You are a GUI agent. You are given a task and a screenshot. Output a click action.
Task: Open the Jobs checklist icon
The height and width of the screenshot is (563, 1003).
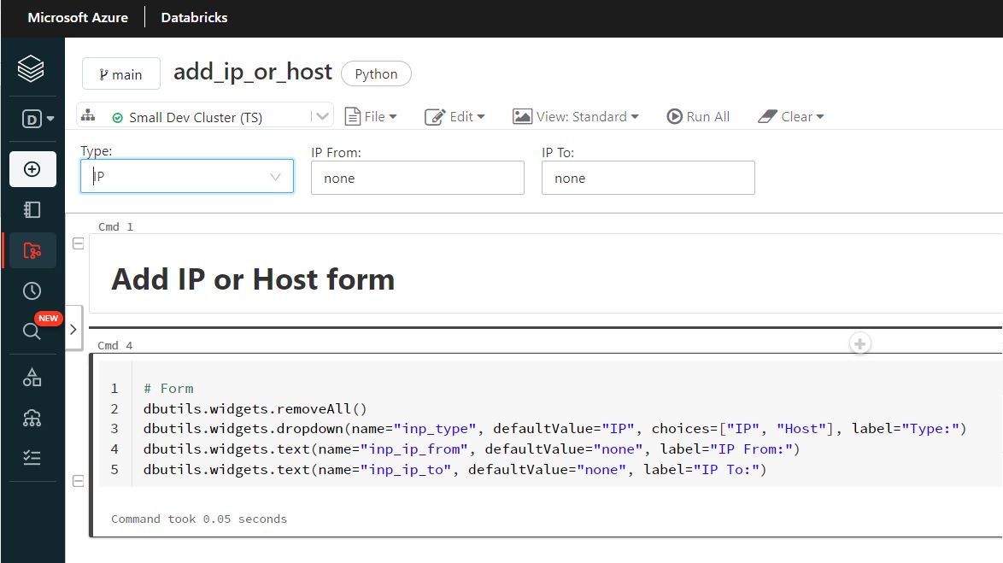(32, 457)
